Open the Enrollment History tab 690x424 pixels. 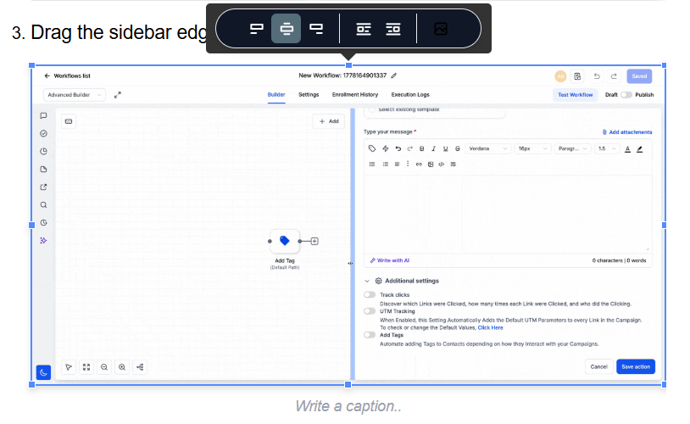pos(355,95)
